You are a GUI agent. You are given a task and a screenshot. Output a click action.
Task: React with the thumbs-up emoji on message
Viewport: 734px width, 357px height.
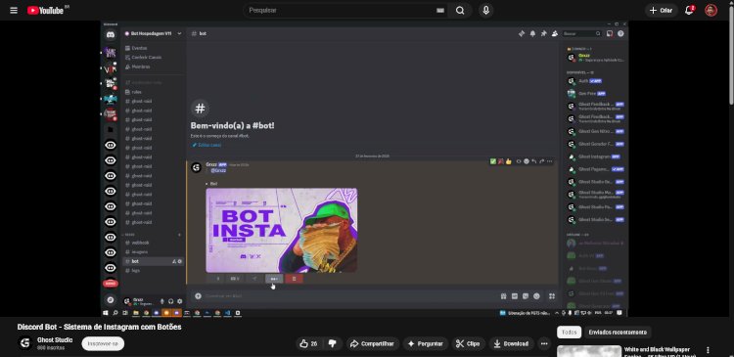pos(508,161)
